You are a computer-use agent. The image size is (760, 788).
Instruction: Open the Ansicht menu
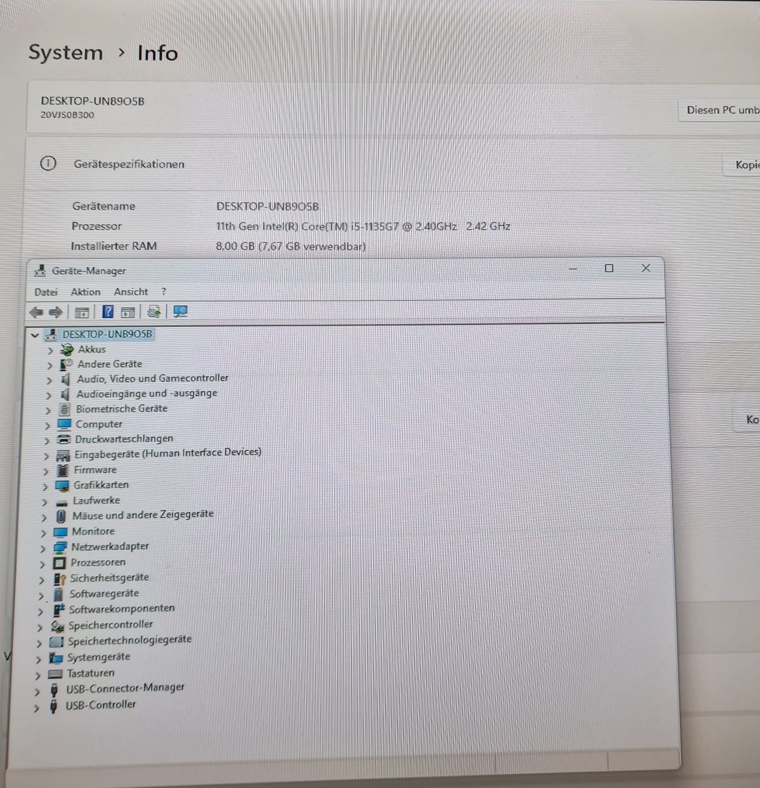click(x=131, y=292)
